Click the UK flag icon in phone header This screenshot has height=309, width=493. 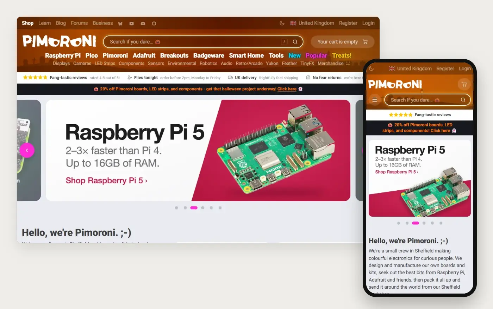click(392, 68)
